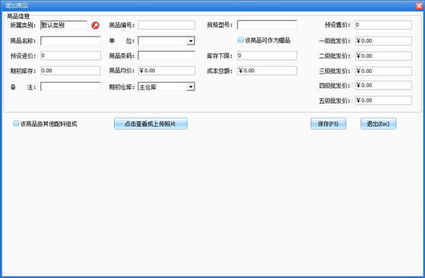Click into 规格型号 field

267,24
